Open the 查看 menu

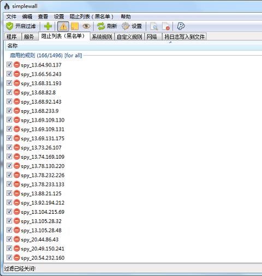click(x=43, y=17)
